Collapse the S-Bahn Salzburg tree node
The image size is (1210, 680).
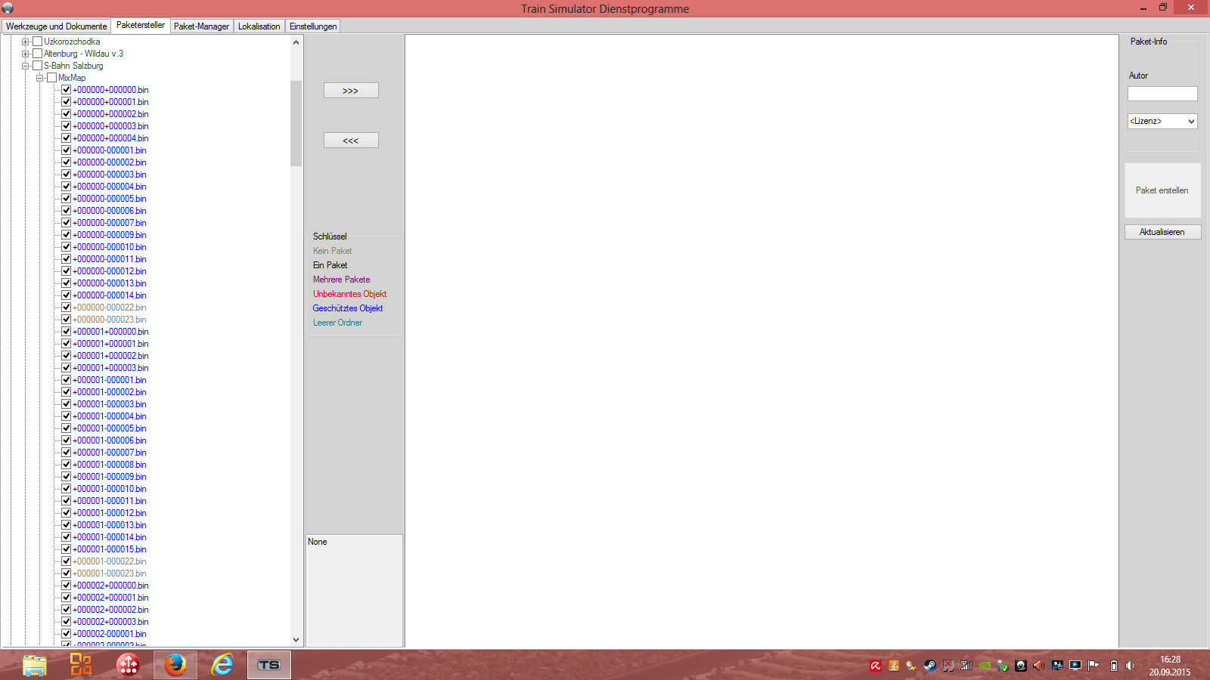[25, 66]
